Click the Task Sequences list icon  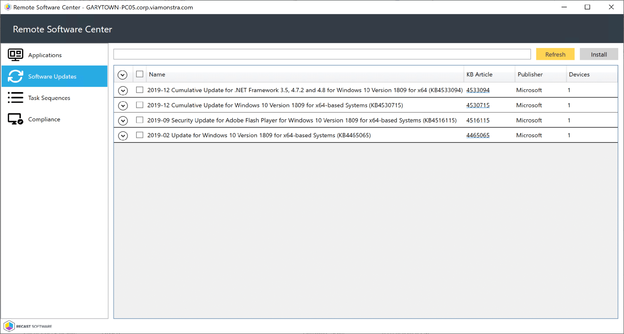click(15, 98)
